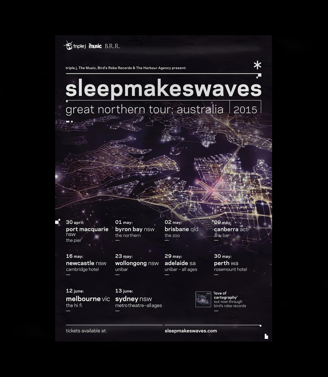This screenshot has width=328, height=377.
Task: Click the 'metro theatre – all ages' venue text
Action: point(138,305)
